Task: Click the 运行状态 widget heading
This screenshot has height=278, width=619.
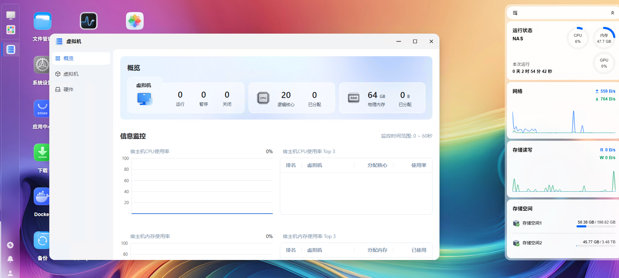Action: [523, 30]
